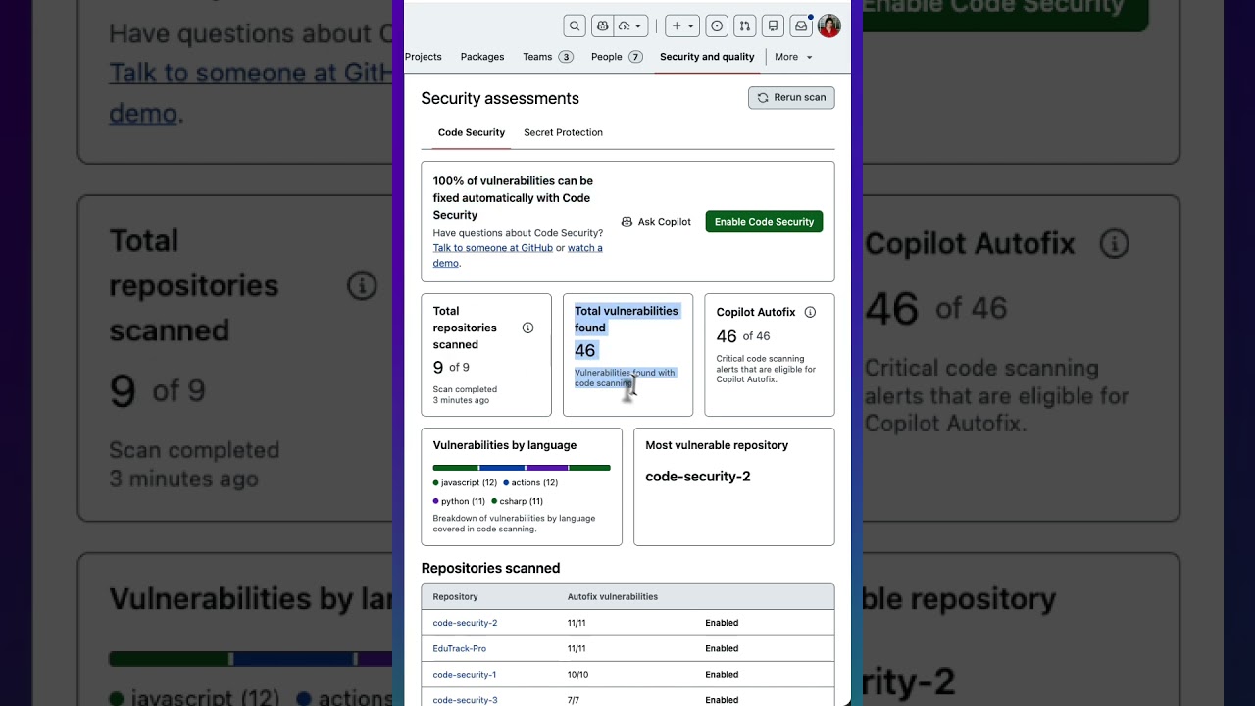The width and height of the screenshot is (1255, 706).
Task: Open the Teams tab
Action: 547,57
